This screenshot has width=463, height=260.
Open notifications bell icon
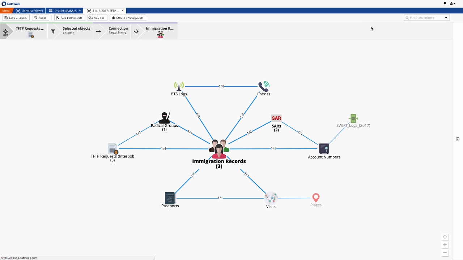(x=445, y=3)
